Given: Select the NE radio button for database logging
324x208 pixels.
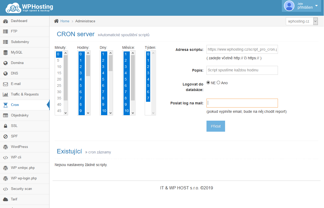Looking at the screenshot, I should point(209,83).
